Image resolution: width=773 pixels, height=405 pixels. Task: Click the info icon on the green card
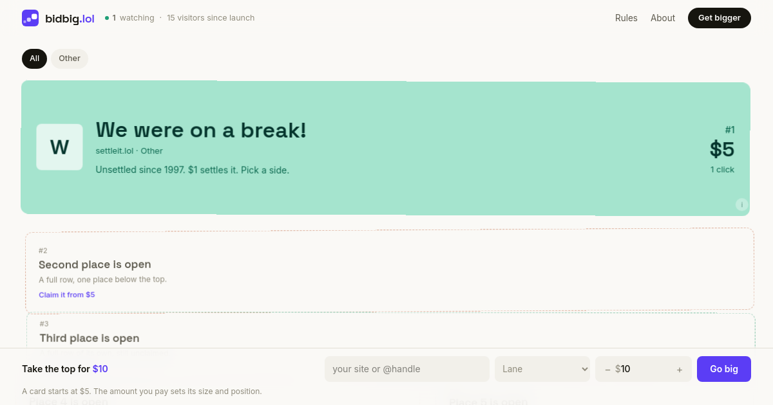click(741, 204)
